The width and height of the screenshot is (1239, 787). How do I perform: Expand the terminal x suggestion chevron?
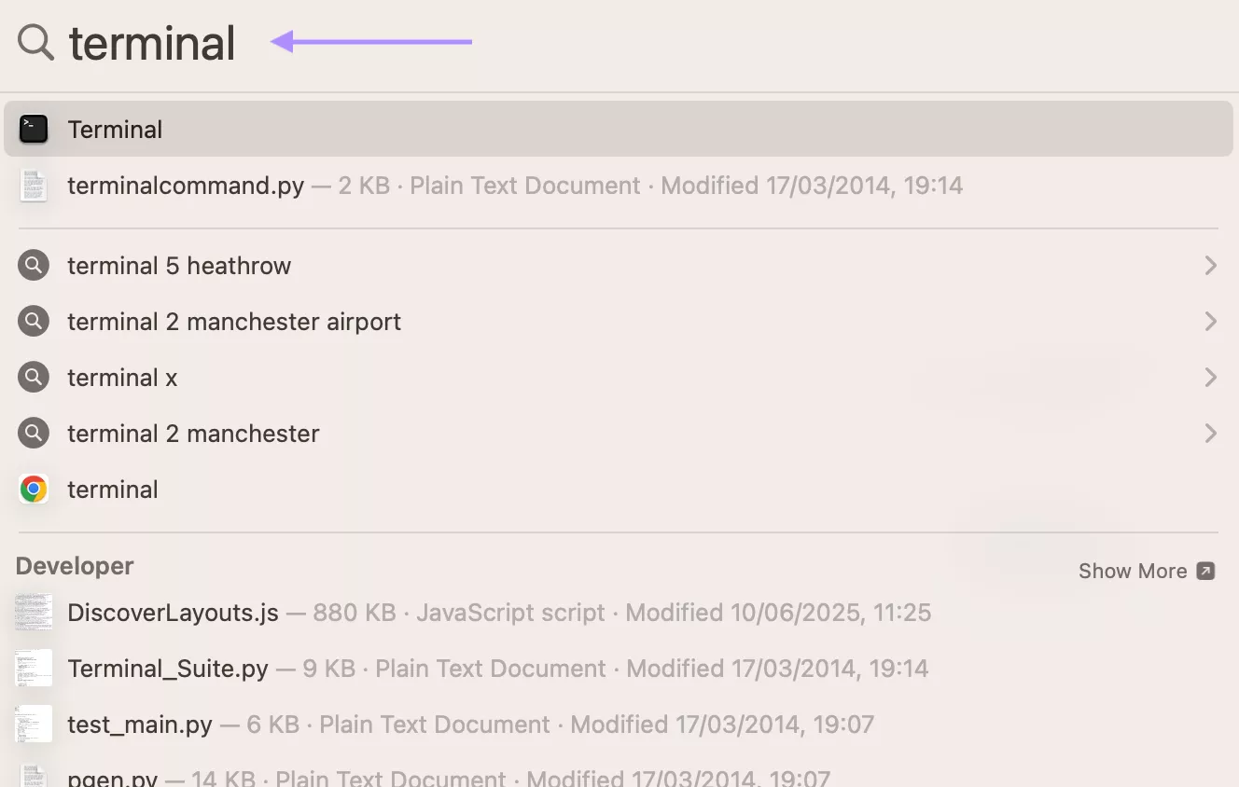pyautogui.click(x=1210, y=378)
